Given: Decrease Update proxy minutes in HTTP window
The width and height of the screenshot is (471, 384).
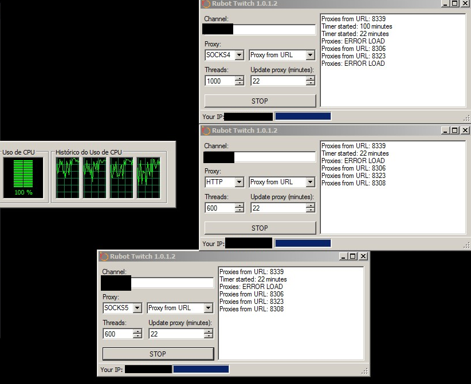Looking at the screenshot, I should [x=310, y=211].
